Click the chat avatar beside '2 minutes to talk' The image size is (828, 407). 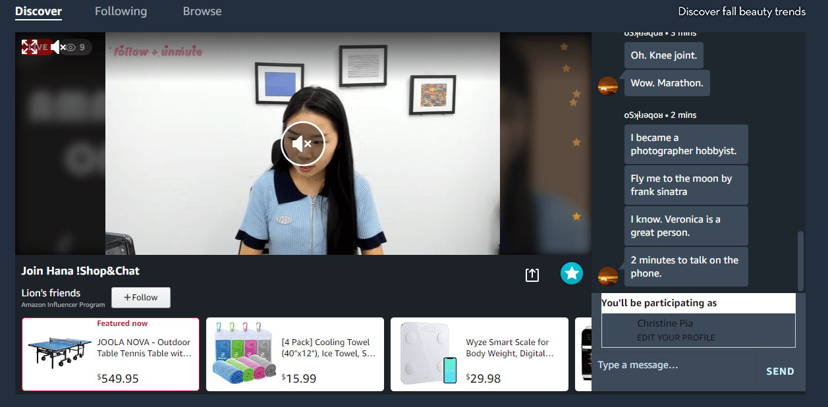[x=607, y=277]
